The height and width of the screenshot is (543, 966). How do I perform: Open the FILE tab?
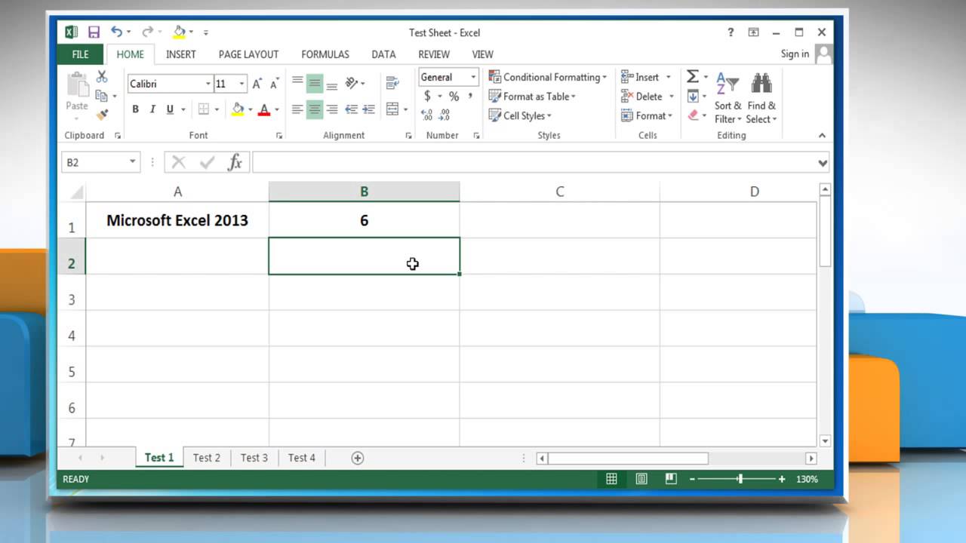coord(80,54)
